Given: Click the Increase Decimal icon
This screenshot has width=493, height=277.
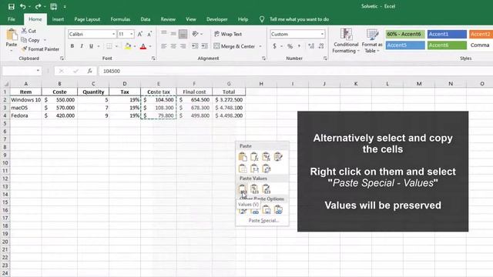Looking at the screenshot, I should (x=311, y=46).
